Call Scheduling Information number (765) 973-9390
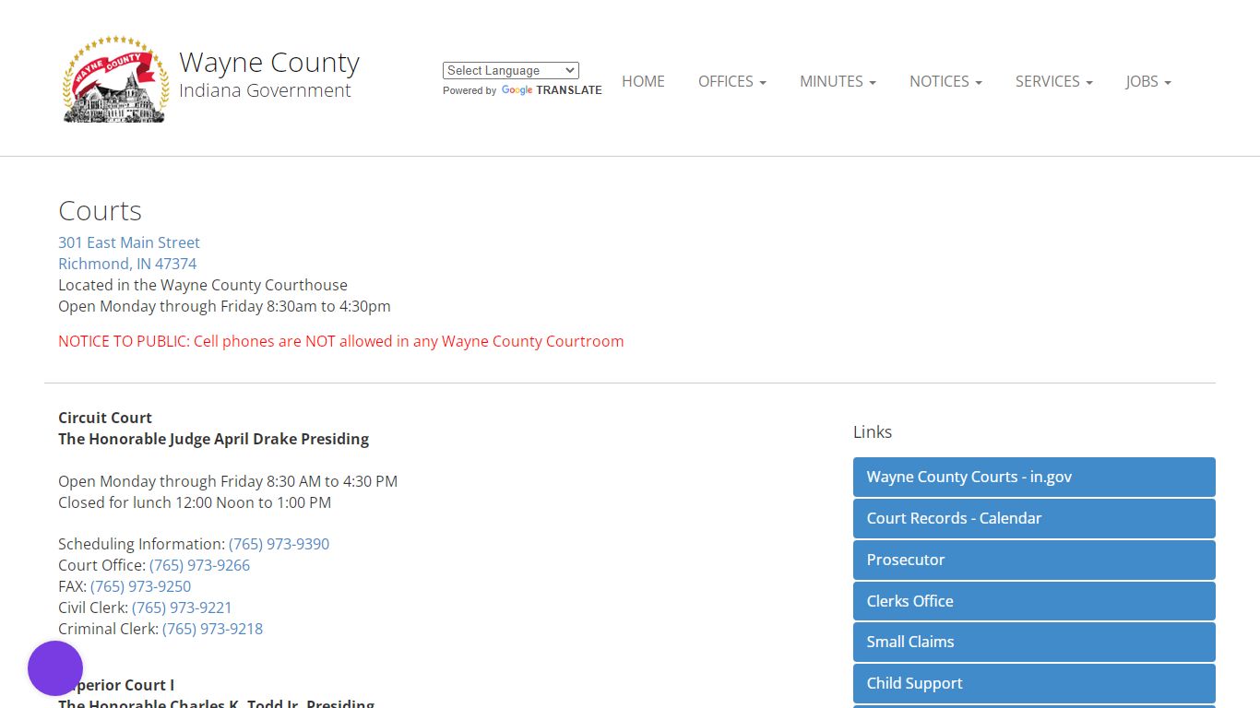The image size is (1260, 708). click(279, 544)
